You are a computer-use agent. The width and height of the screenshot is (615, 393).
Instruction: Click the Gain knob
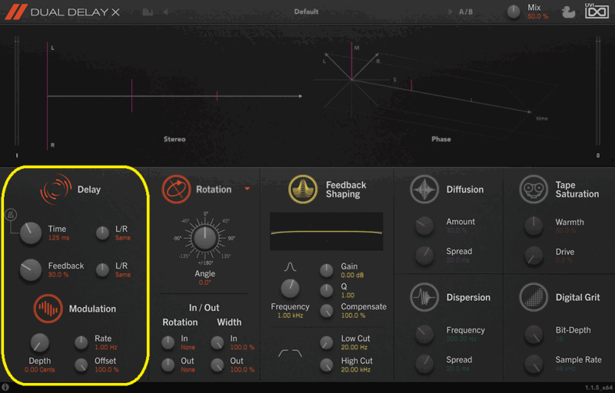click(326, 270)
